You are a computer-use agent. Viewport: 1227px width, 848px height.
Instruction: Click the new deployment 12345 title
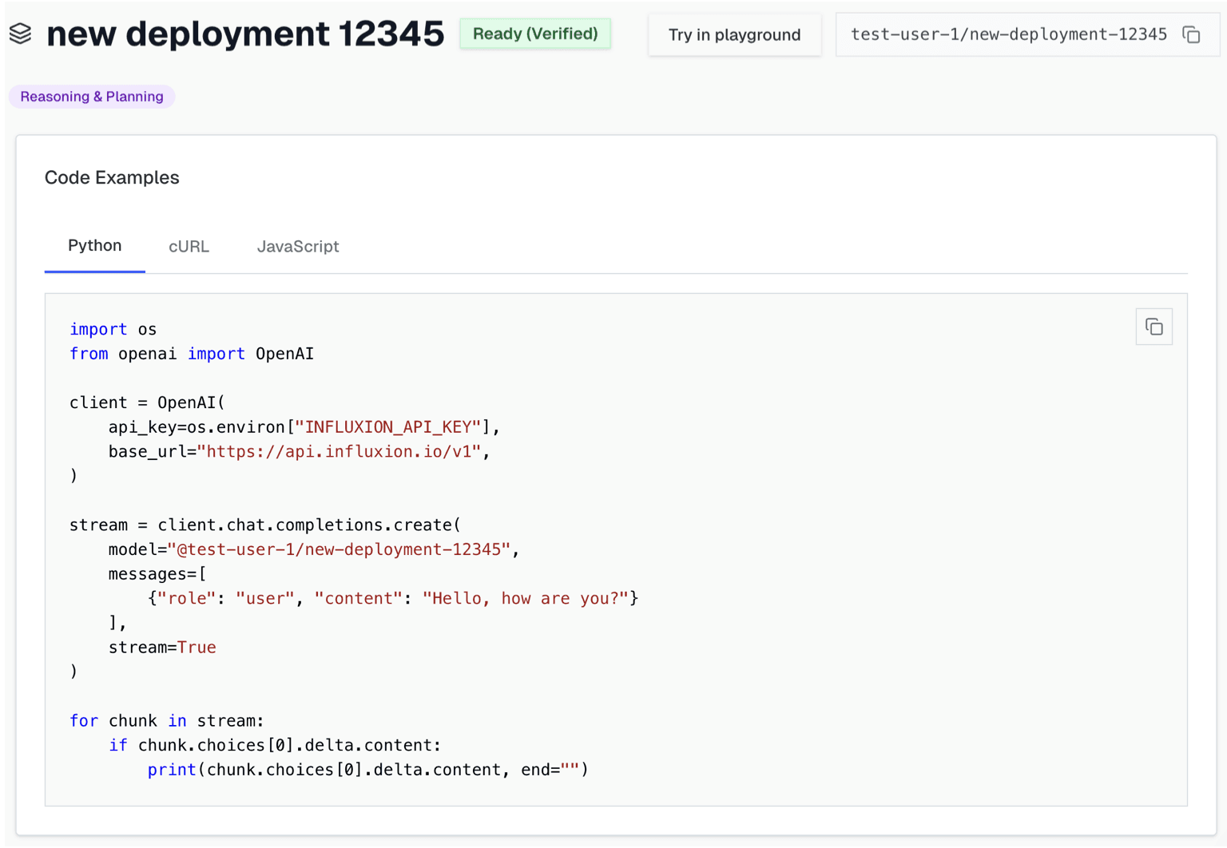pos(245,34)
